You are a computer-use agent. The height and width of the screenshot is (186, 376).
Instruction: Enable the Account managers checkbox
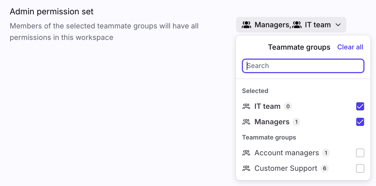coord(360,153)
